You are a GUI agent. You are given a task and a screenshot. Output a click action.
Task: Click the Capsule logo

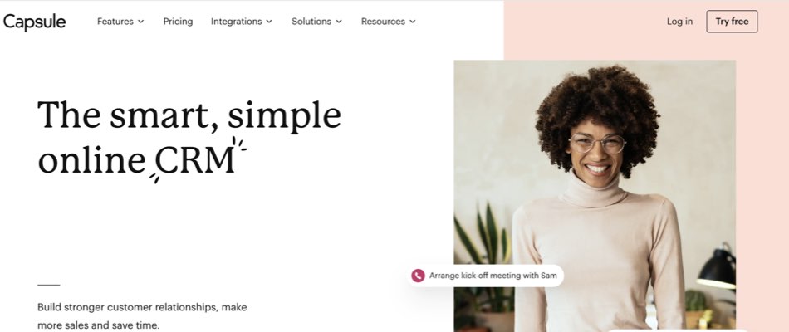[x=34, y=22]
